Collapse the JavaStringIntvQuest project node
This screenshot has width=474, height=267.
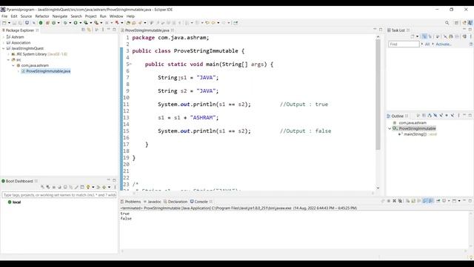(3, 48)
